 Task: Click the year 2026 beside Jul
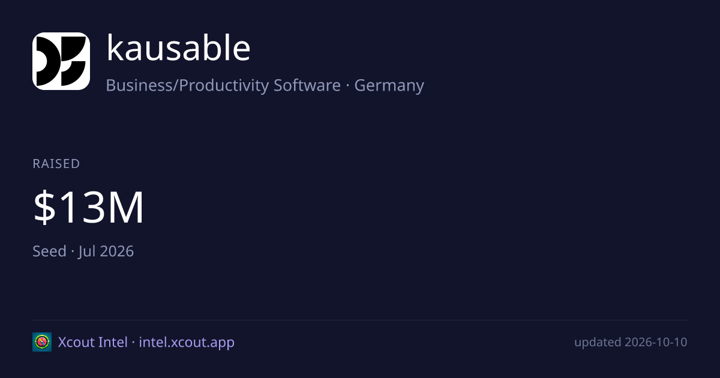117,251
